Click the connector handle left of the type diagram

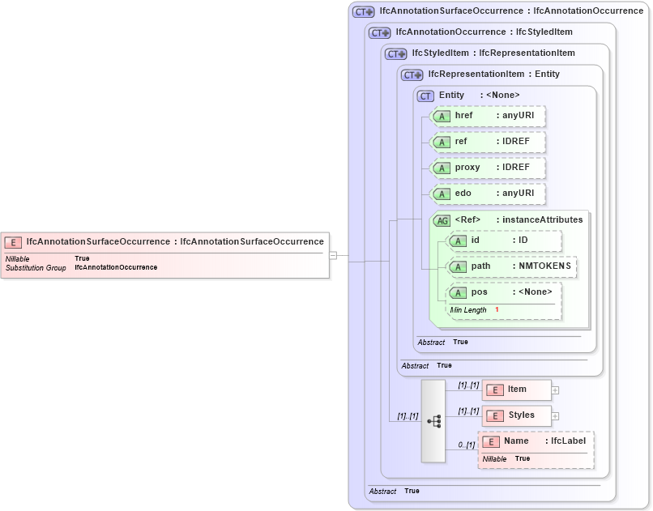pos(335,254)
